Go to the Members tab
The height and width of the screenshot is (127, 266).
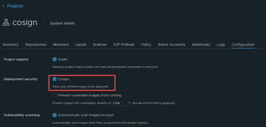click(61, 45)
